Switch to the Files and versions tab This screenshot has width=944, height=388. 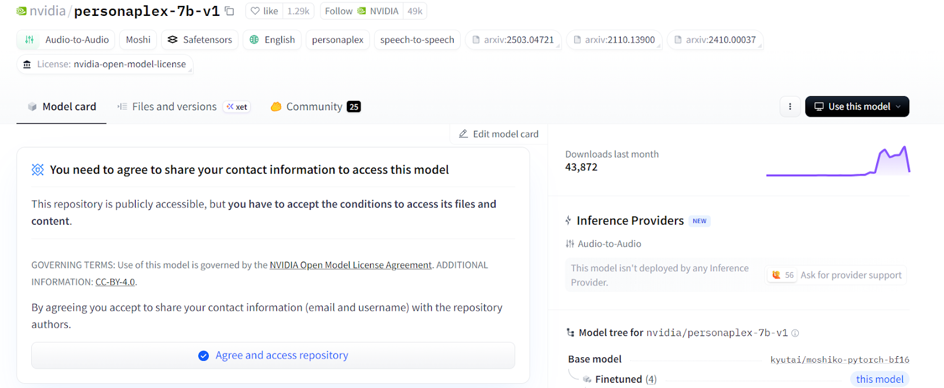click(x=173, y=106)
